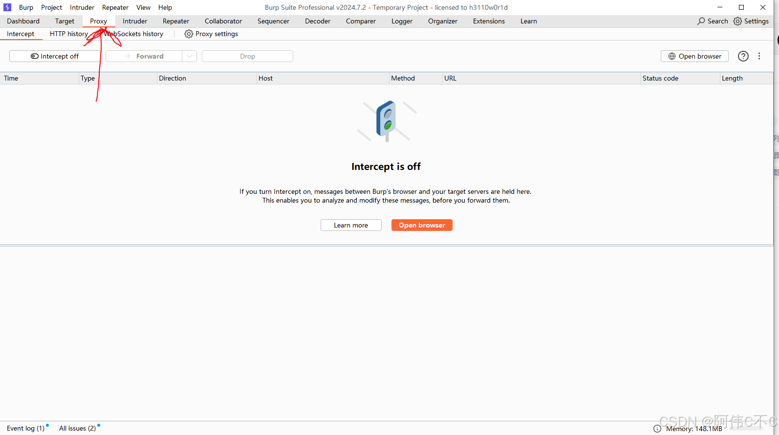This screenshot has height=435, width=779.
Task: Open the Extensions tab
Action: [x=489, y=21]
